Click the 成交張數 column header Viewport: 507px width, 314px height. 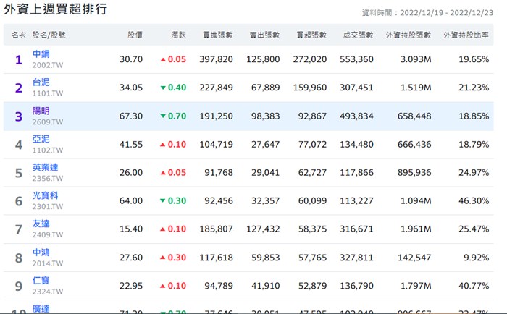coord(359,35)
